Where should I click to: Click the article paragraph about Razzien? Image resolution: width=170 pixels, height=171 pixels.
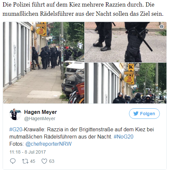tap(83, 9)
